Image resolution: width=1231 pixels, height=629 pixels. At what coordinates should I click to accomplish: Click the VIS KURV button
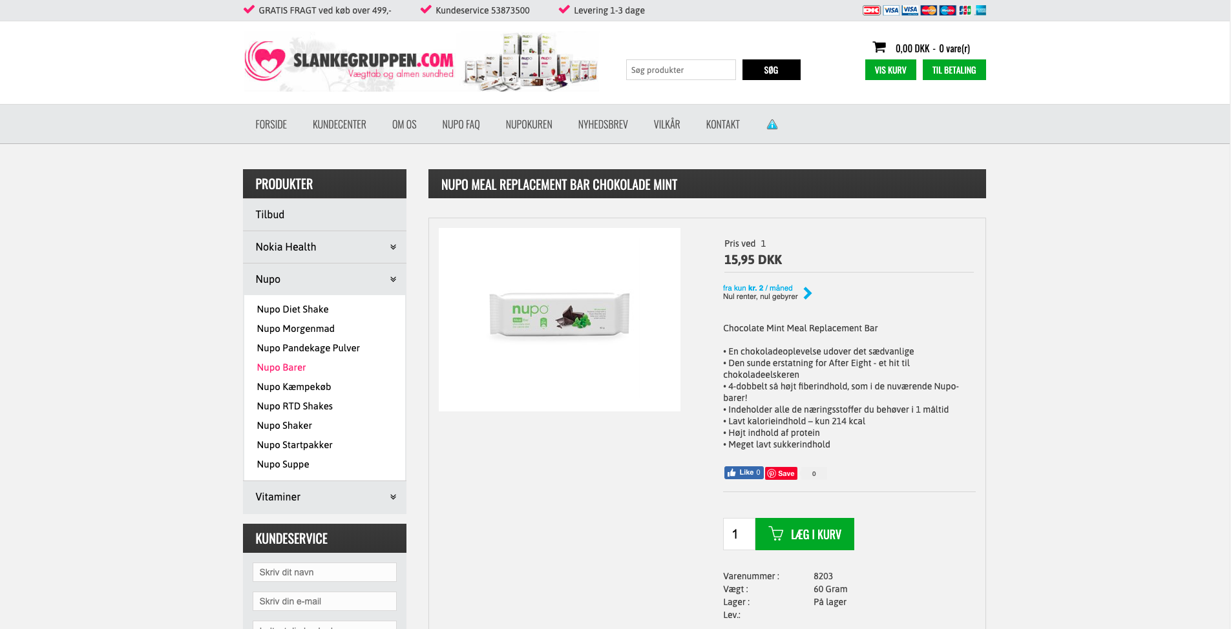[x=890, y=70]
